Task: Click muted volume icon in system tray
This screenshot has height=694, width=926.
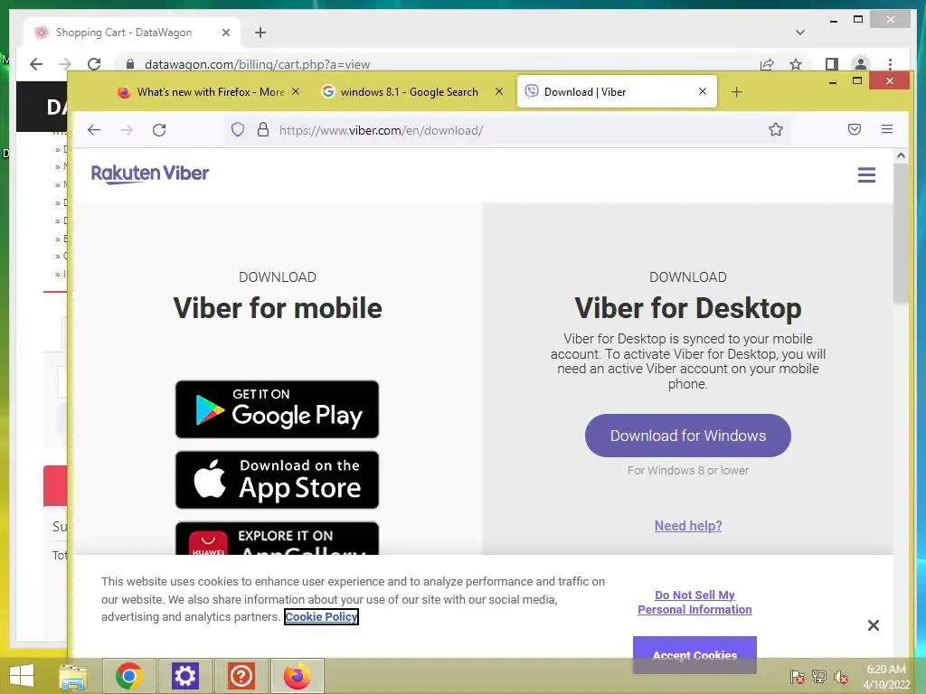Action: coord(841,677)
